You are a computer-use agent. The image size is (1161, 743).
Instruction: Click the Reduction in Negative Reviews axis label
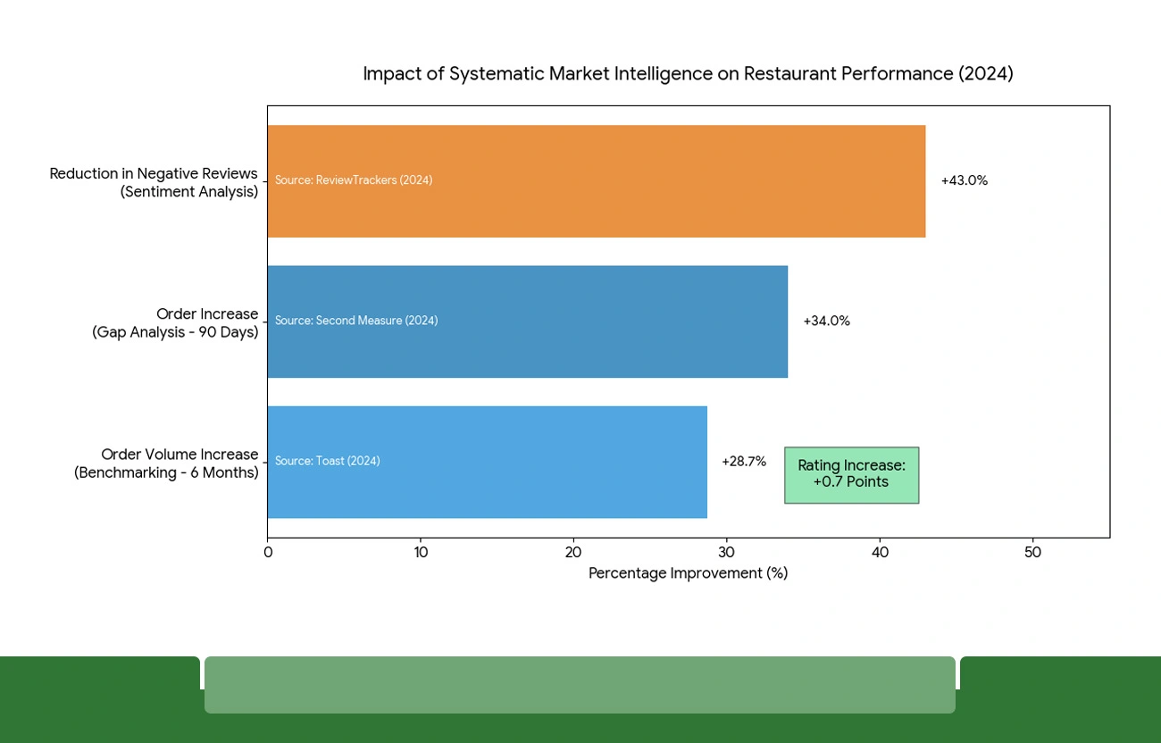click(154, 182)
